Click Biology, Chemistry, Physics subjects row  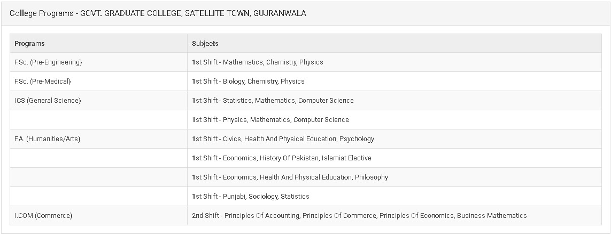click(248, 82)
